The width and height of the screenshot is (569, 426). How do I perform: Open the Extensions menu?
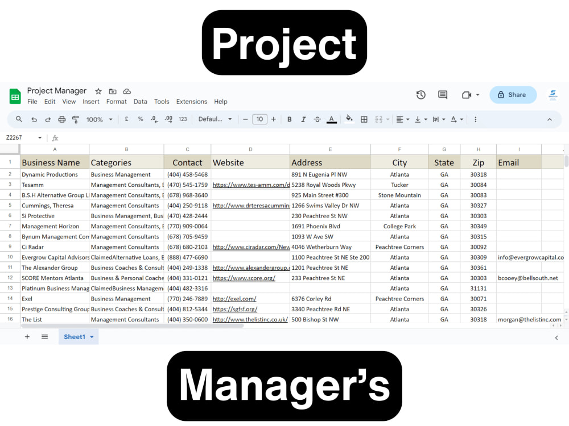point(192,102)
